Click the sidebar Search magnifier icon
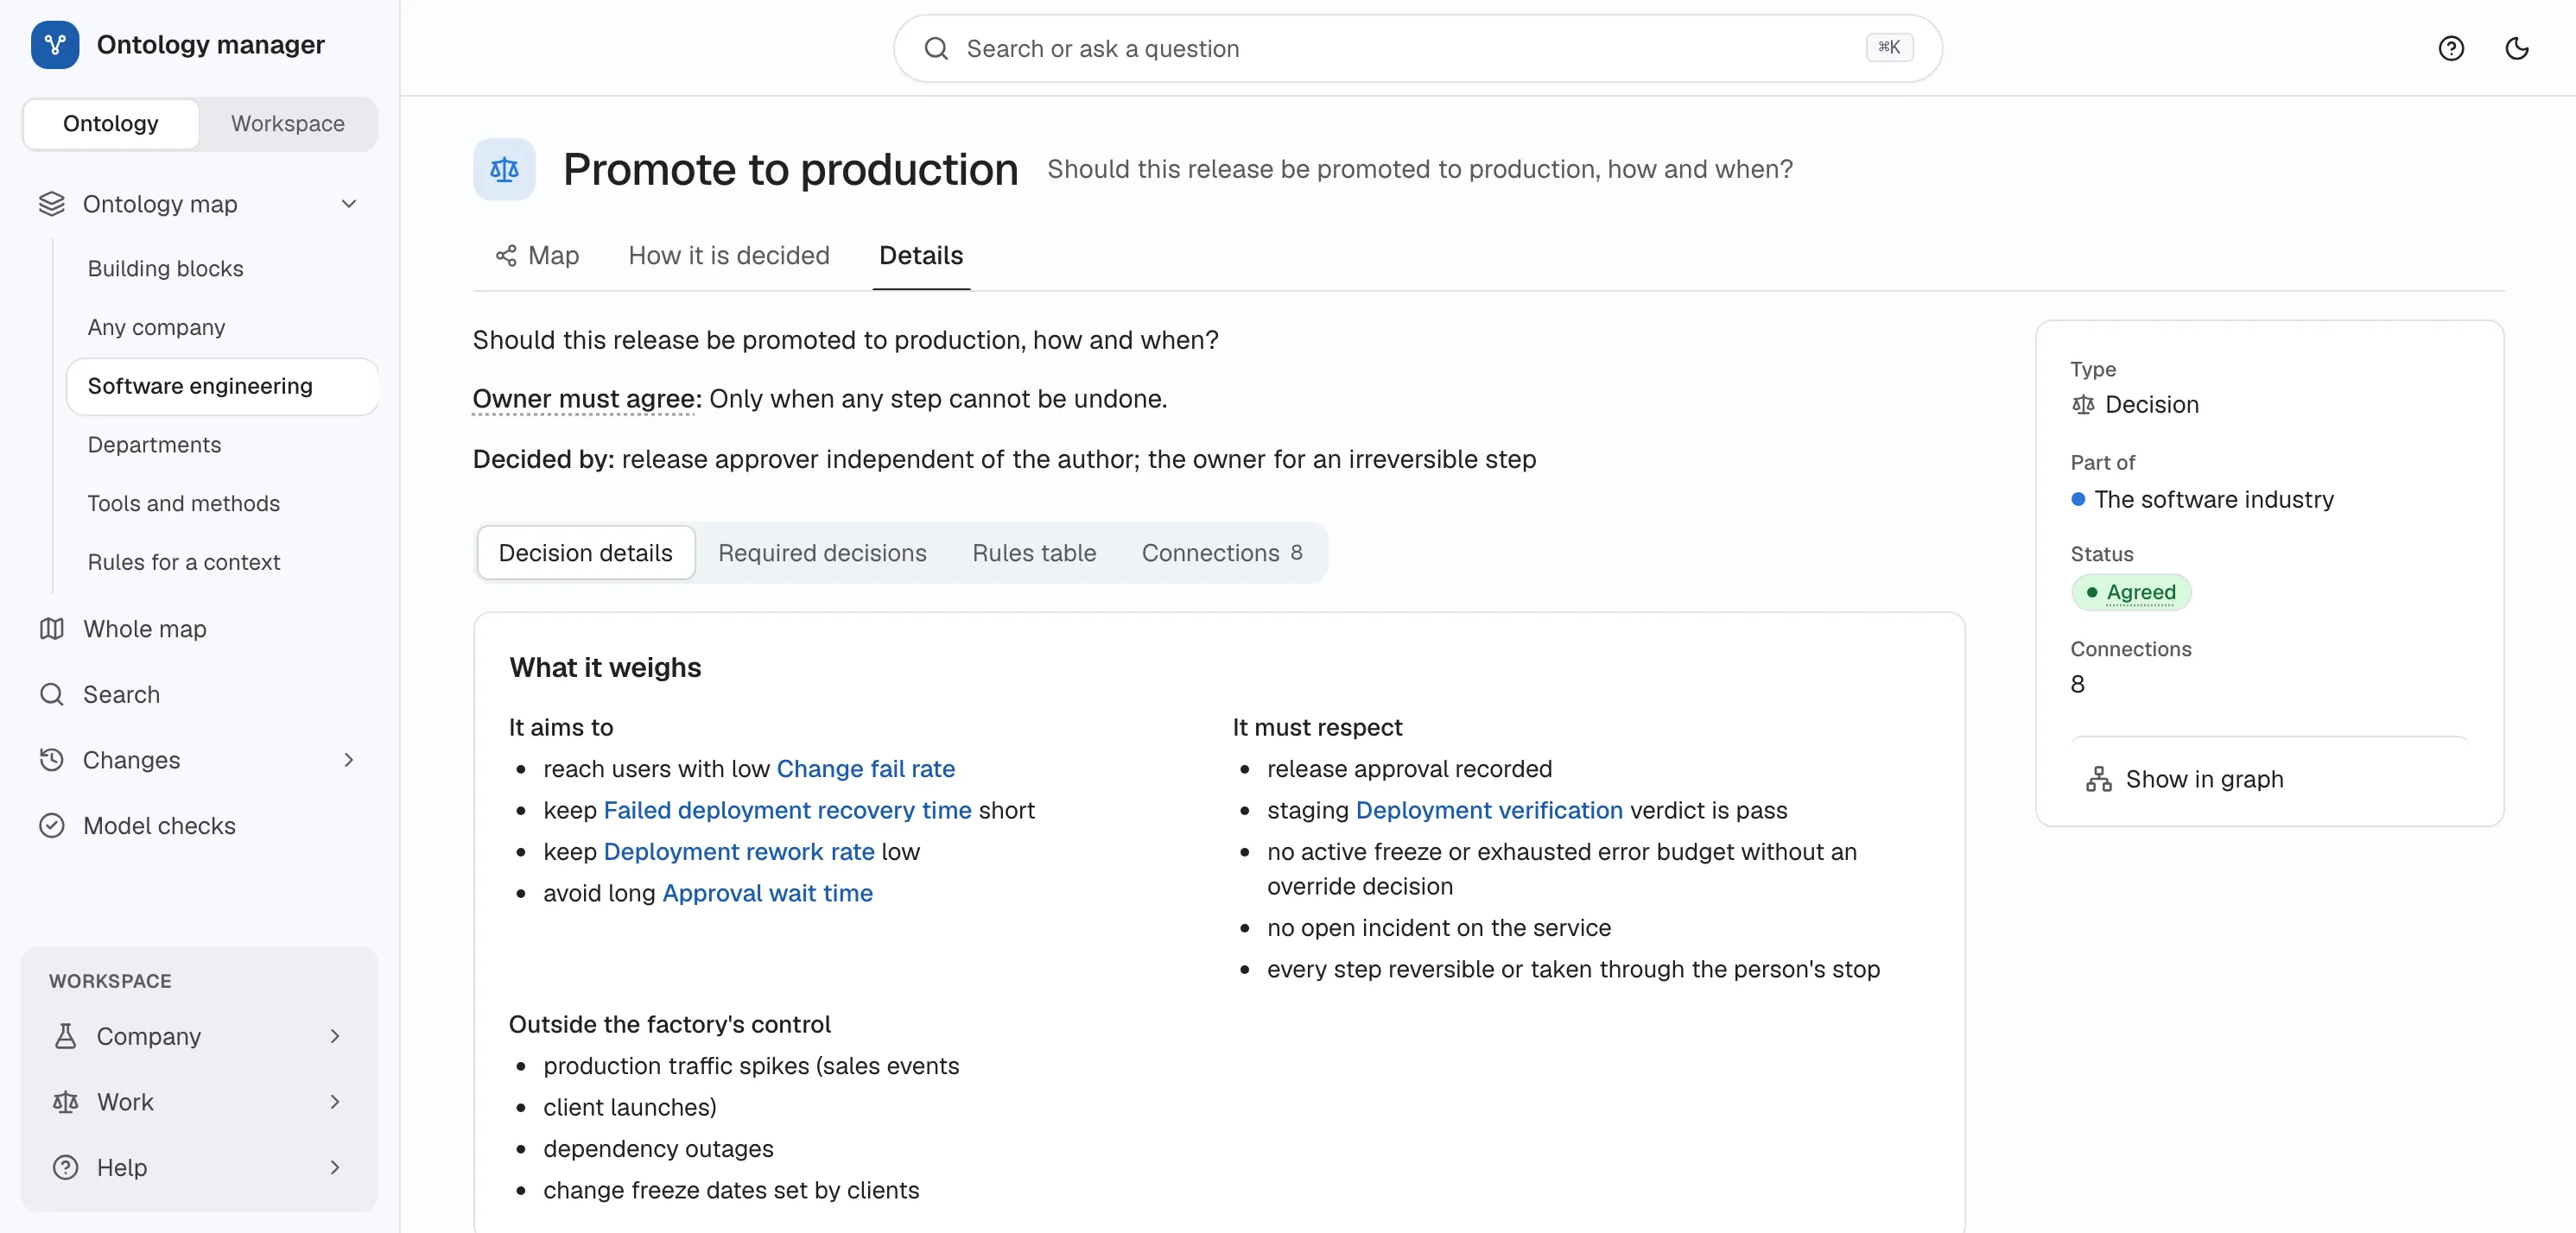The width and height of the screenshot is (2576, 1233). (52, 694)
